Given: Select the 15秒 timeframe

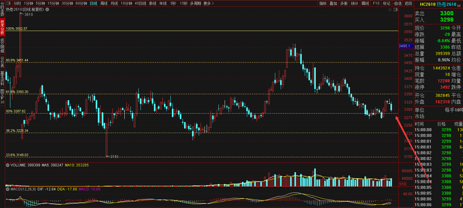Looking at the screenshot, I should (x=183, y=4).
